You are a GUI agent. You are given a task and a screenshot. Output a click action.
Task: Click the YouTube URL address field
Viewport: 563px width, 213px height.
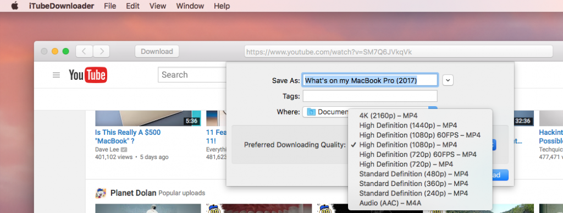pyautogui.click(x=399, y=52)
